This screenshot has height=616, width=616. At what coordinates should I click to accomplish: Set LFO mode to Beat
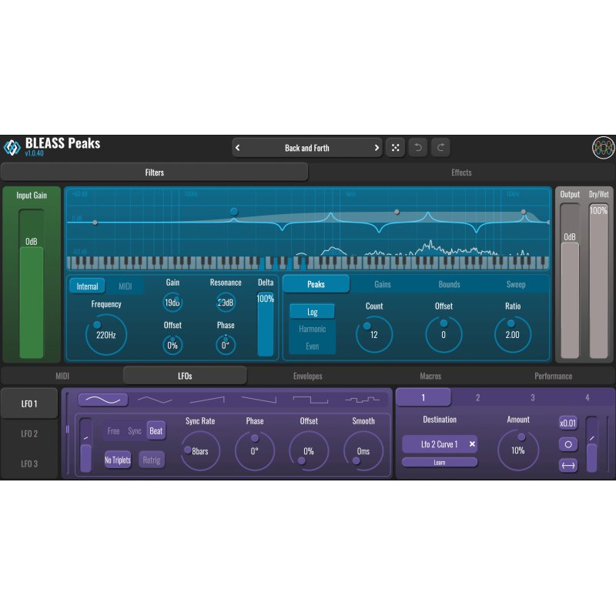156,431
